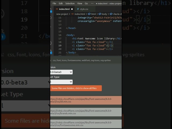Open the version 6.0.0-beta3 dropdown
This screenshot has width=172, height=129.
(x=62, y=72)
